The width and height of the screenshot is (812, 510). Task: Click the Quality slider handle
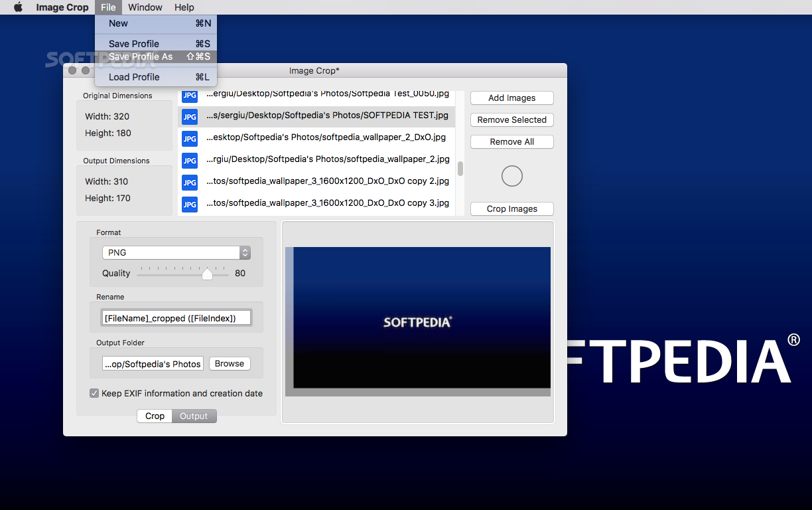click(x=207, y=274)
